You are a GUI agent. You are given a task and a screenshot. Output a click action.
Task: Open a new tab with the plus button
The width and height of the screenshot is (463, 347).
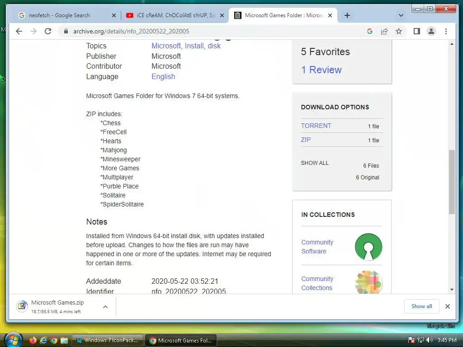click(x=347, y=15)
